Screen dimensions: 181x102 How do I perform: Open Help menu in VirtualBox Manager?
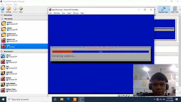[15, 5]
